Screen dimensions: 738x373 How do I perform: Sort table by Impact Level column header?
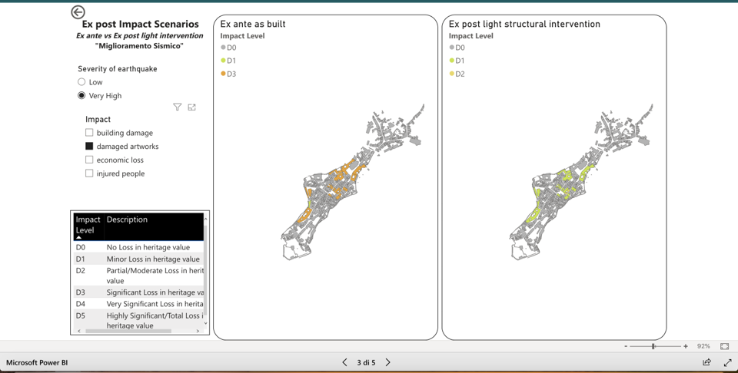pyautogui.click(x=88, y=225)
